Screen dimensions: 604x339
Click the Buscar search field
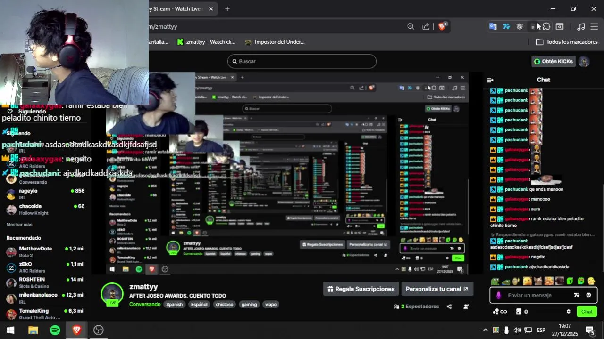click(x=302, y=61)
